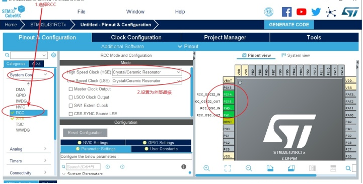
Task: Click the STM32L431RCTx breadcrumb
Action: pos(48,25)
